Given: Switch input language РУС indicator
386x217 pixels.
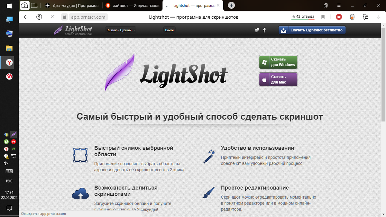Looking at the screenshot, I should [9, 181].
